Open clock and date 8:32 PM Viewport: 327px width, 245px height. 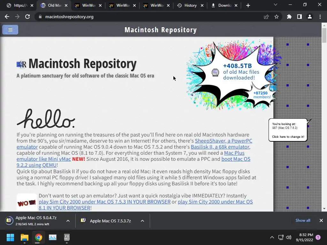point(304,237)
